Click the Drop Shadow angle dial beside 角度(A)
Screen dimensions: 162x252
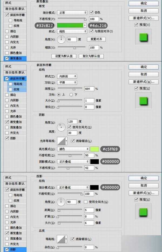tap(61, 201)
